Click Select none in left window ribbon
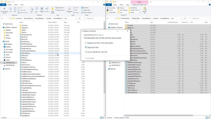211x119 pixels. (x=86, y=10)
